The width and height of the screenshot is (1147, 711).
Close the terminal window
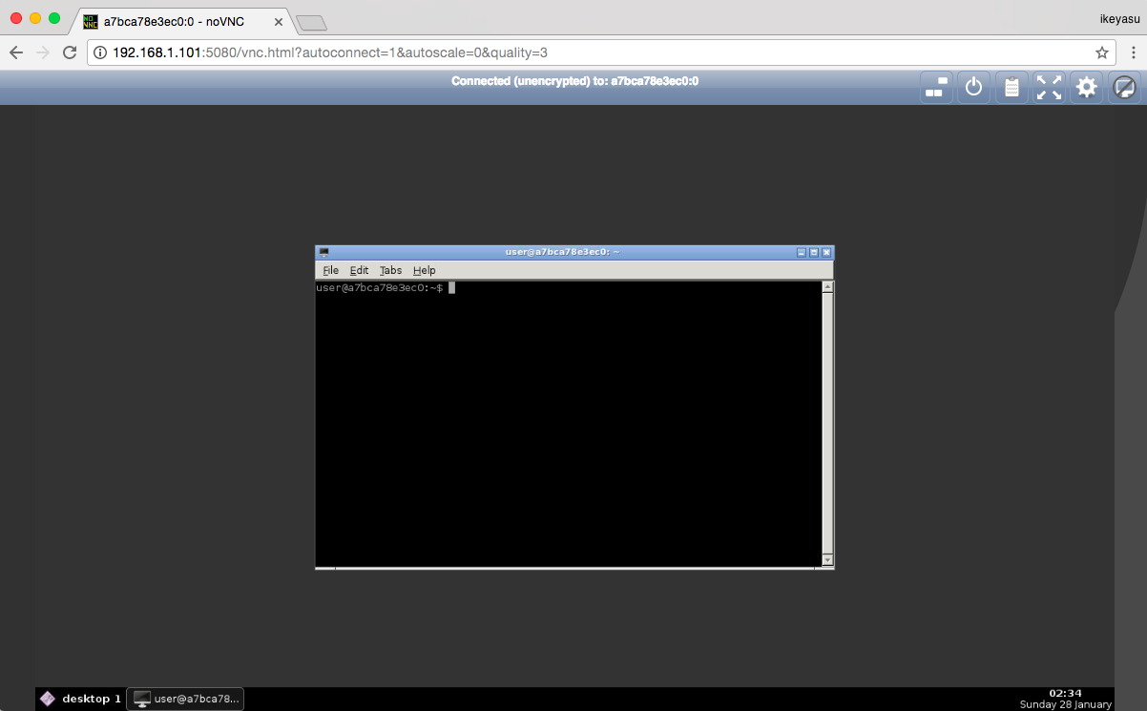(826, 253)
